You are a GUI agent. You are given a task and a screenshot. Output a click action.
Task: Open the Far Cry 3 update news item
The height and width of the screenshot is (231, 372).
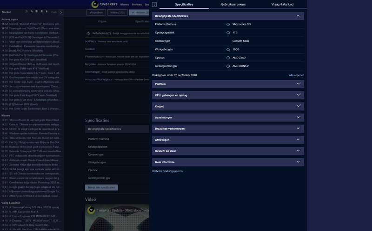(35, 142)
